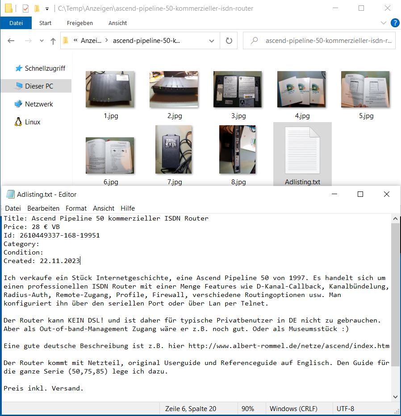The height and width of the screenshot is (416, 401).
Task: Click the Help question mark icon
Action: [395, 23]
